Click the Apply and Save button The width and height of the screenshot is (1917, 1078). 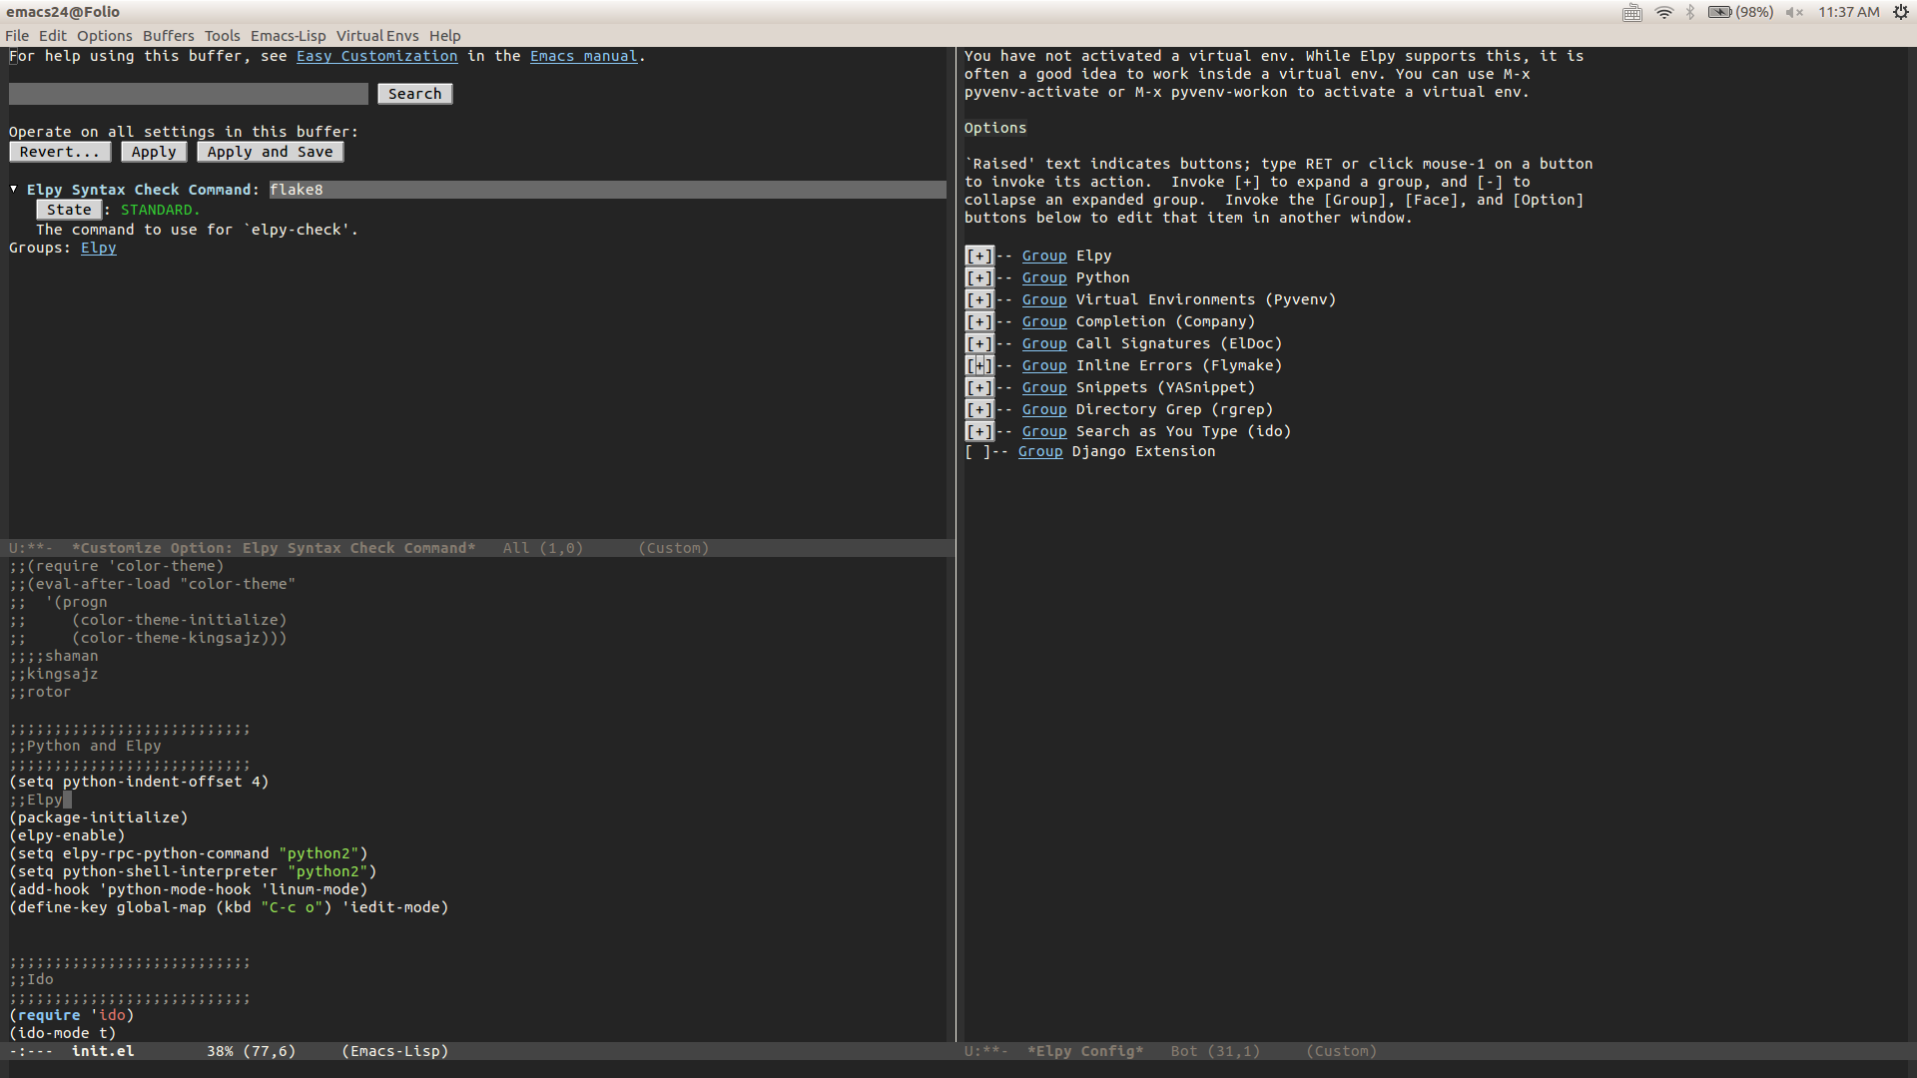coord(270,152)
